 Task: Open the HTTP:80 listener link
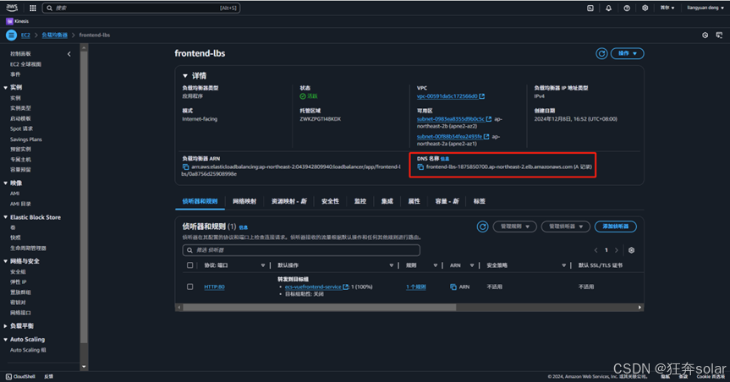[x=214, y=287]
